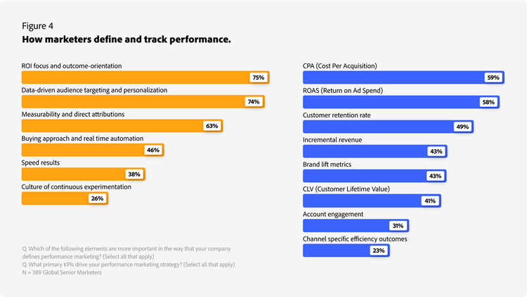The height and width of the screenshot is (297, 527).
Task: Click the N = 389 Global Senior Marketers footnote
Action: point(61,272)
